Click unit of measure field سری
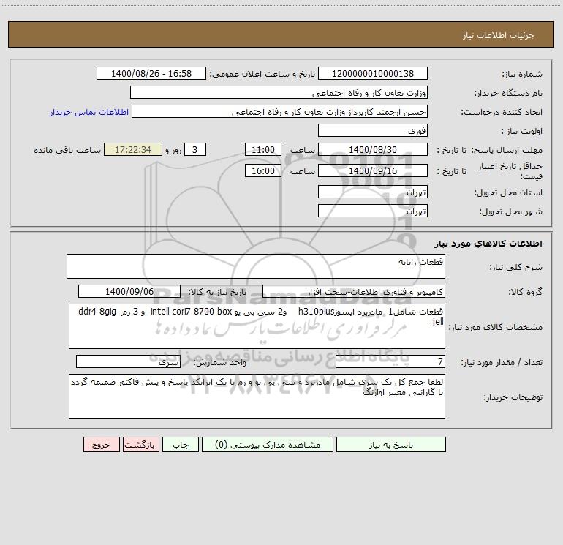563x545 pixels. (128, 361)
